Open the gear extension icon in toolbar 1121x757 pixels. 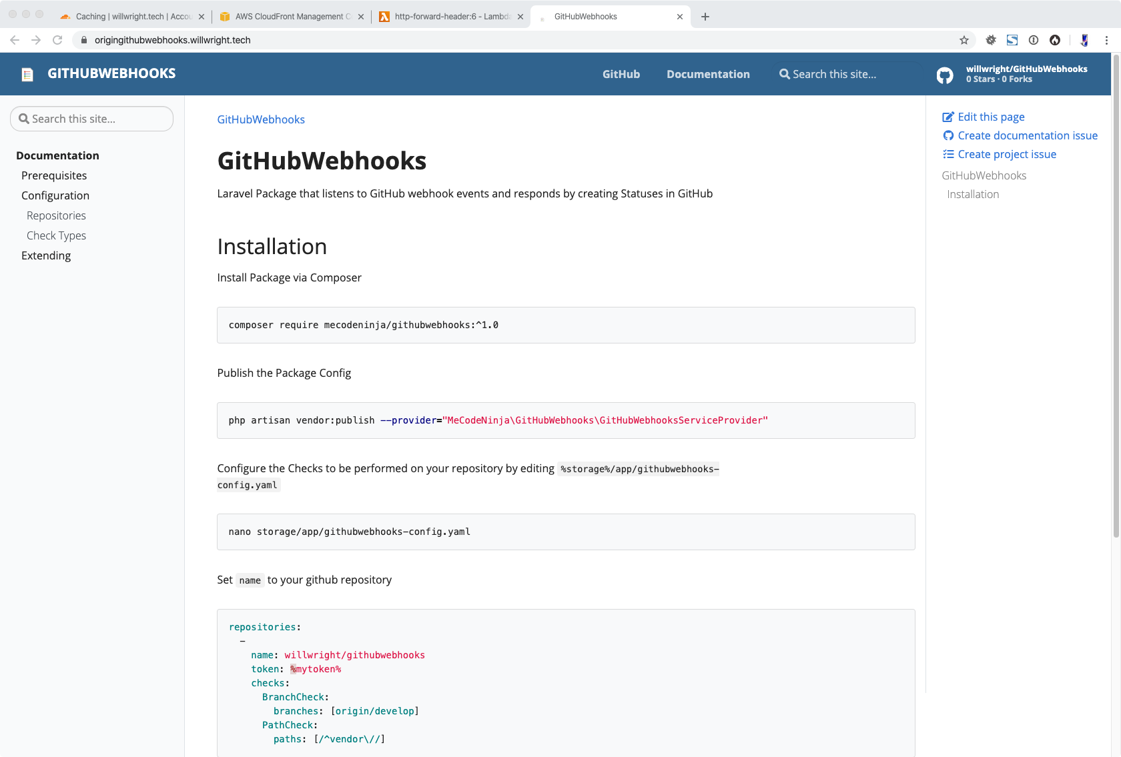pyautogui.click(x=991, y=40)
